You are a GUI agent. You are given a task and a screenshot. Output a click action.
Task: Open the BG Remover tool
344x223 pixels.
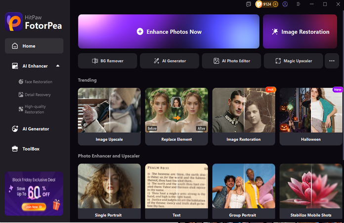pyautogui.click(x=108, y=61)
